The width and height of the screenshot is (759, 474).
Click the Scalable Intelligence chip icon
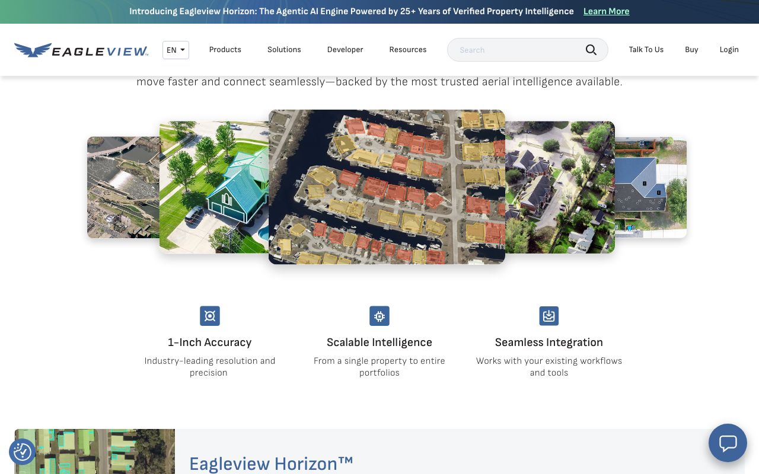(x=379, y=316)
